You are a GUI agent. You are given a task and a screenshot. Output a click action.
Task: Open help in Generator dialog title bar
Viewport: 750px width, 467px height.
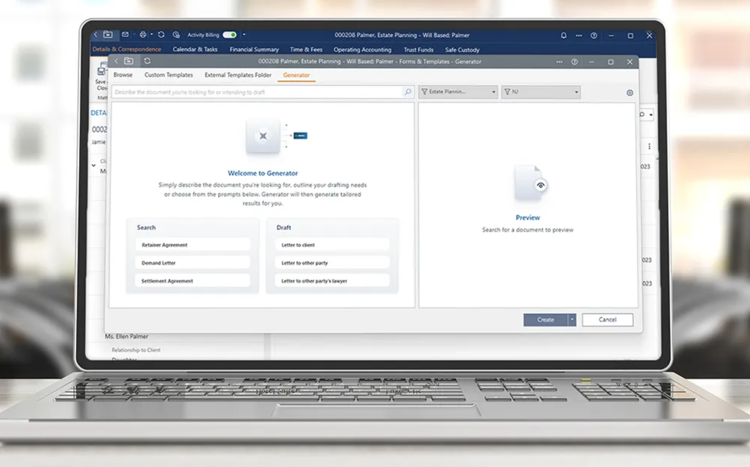574,62
